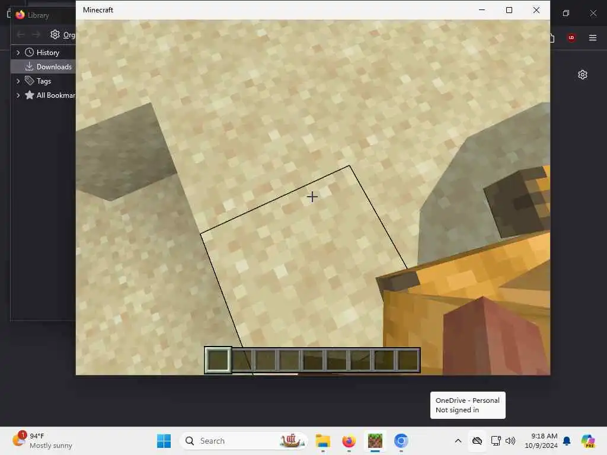Select the first Minecraft hotbar slot

[x=218, y=360]
